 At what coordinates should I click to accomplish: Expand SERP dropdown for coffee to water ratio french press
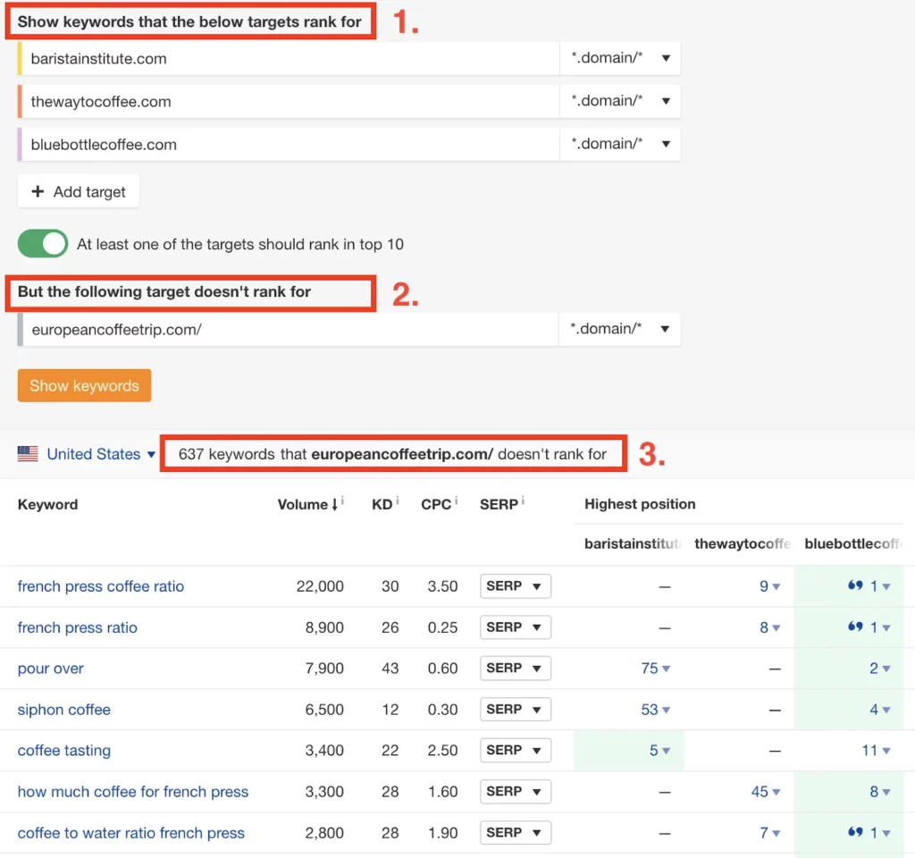[x=516, y=833]
